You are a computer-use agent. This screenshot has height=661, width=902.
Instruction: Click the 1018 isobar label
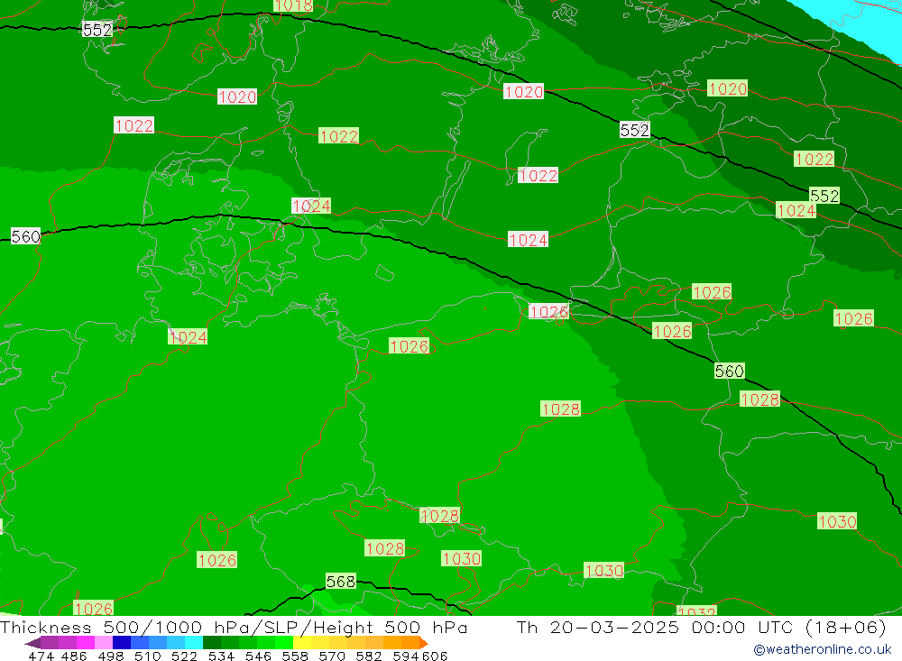[293, 5]
